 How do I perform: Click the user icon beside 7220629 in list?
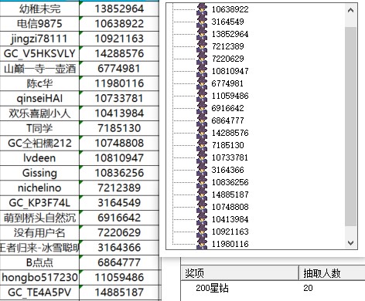point(202,59)
